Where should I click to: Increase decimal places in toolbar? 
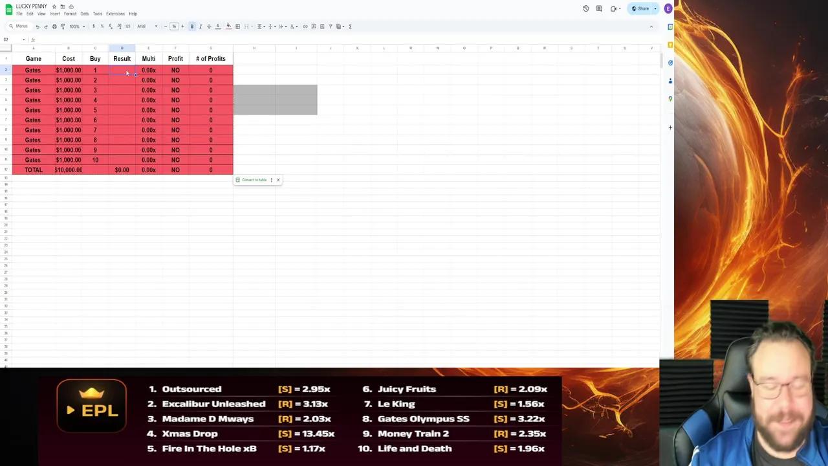(x=119, y=27)
